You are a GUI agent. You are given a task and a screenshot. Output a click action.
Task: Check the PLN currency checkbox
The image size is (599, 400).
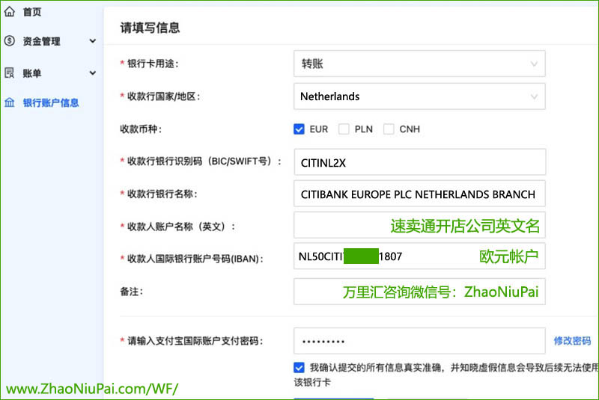[x=344, y=129]
